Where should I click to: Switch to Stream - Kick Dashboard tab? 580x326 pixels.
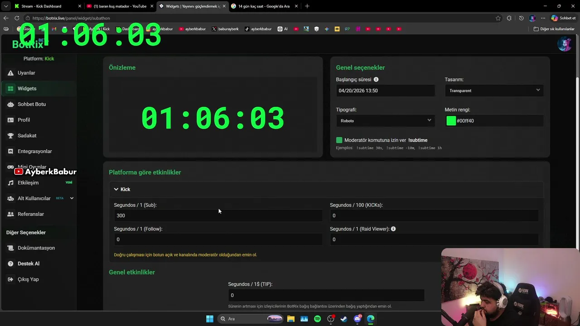click(x=48, y=6)
